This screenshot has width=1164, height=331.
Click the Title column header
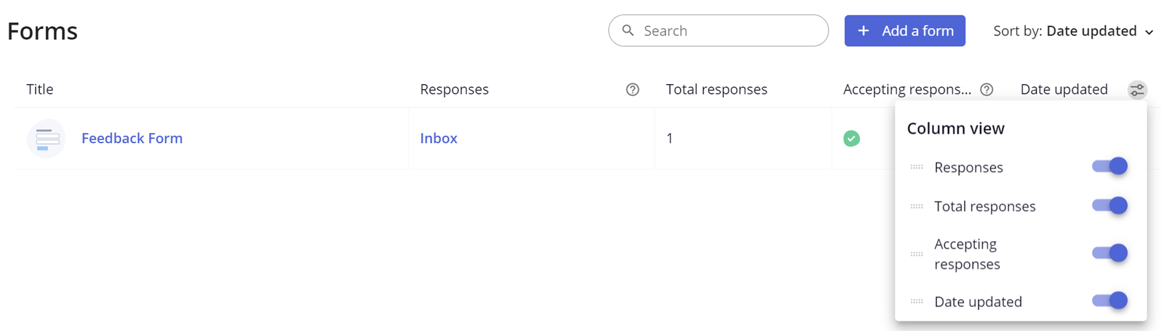pyautogui.click(x=40, y=89)
